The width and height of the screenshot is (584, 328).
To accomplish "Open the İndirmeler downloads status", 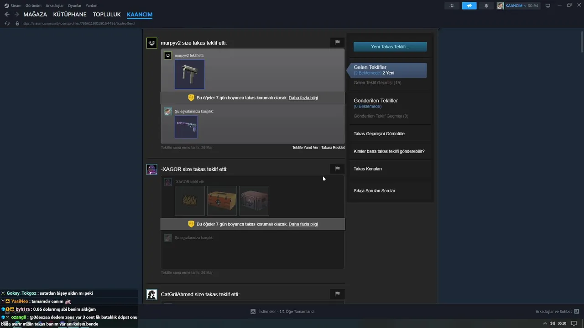I will (282, 312).
